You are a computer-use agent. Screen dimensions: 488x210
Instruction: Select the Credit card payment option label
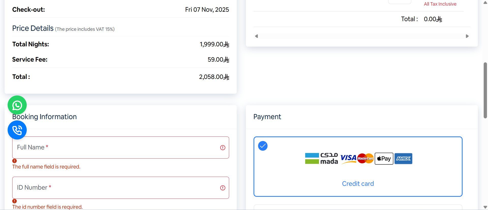tap(358, 184)
